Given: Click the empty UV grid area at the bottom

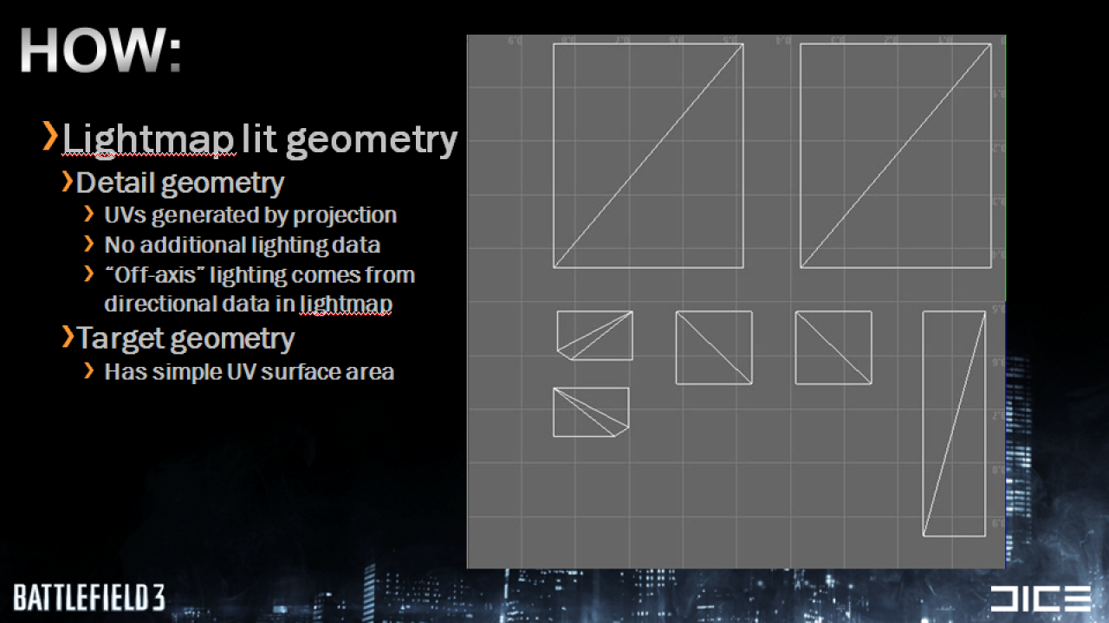Looking at the screenshot, I should click(x=736, y=502).
